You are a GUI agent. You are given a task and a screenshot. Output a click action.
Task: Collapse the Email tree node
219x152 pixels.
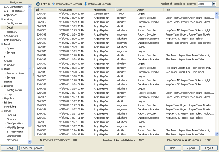(2, 44)
